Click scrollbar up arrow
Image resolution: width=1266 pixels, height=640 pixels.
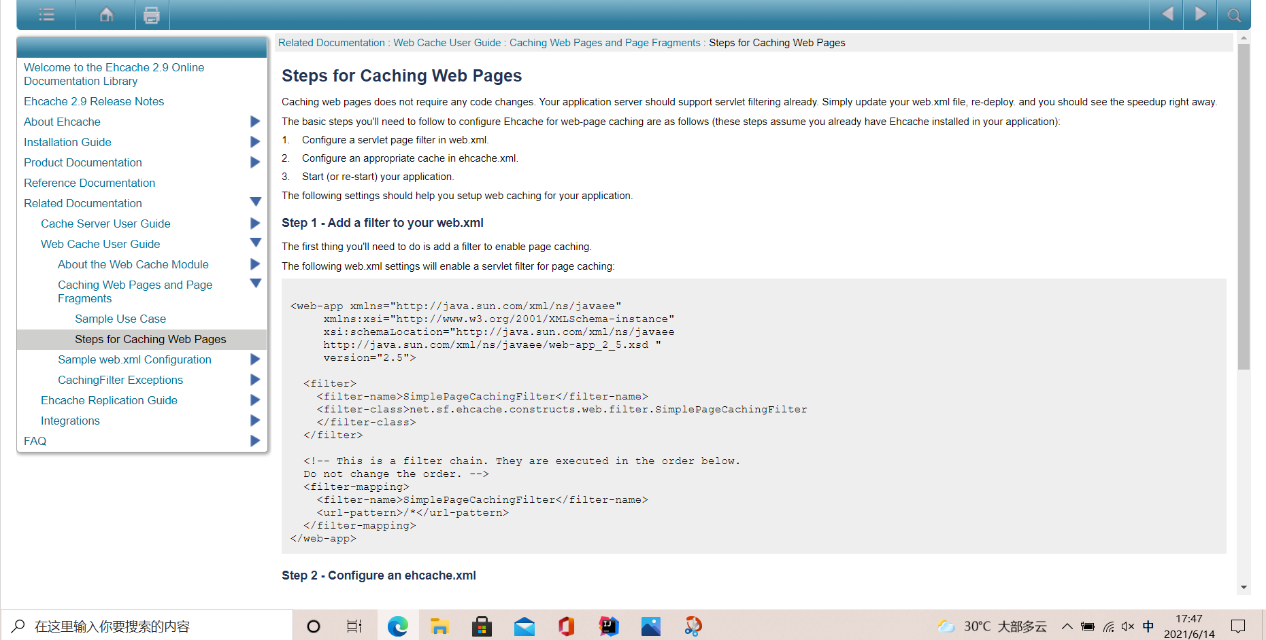pyautogui.click(x=1244, y=38)
